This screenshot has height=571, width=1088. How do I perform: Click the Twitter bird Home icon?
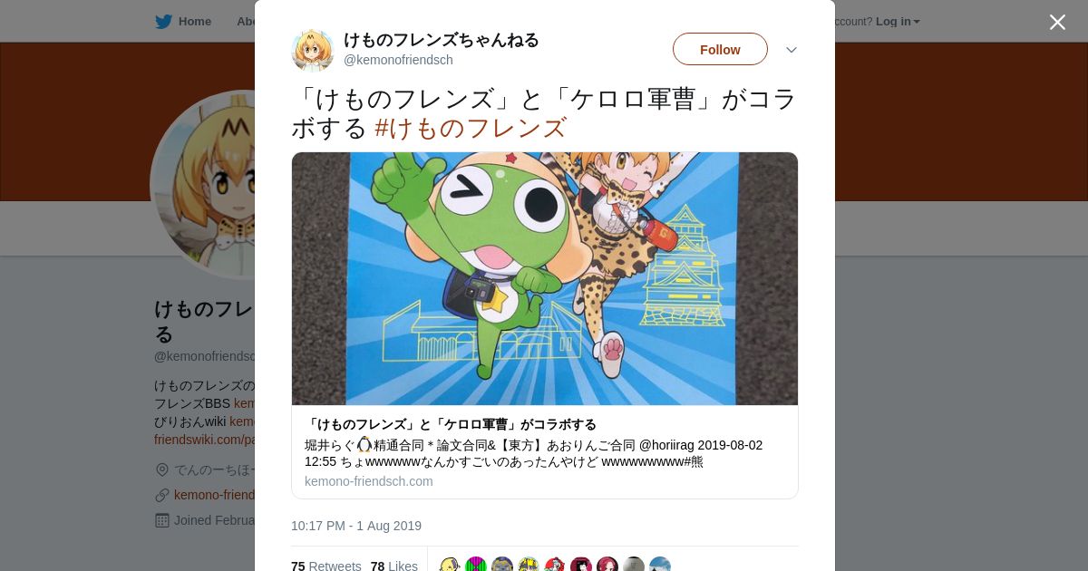[163, 21]
